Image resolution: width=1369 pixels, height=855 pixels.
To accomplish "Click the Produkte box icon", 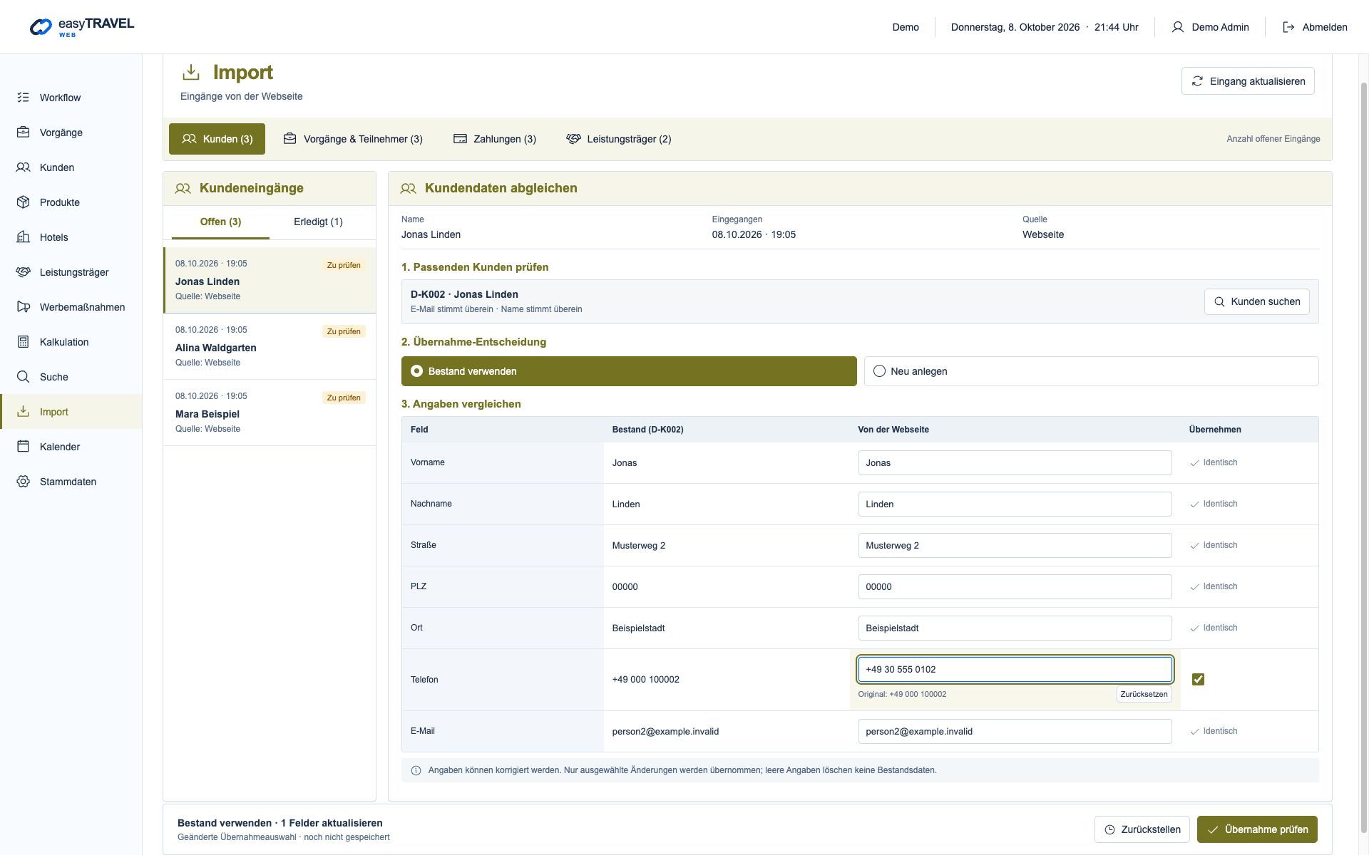I will [24, 202].
